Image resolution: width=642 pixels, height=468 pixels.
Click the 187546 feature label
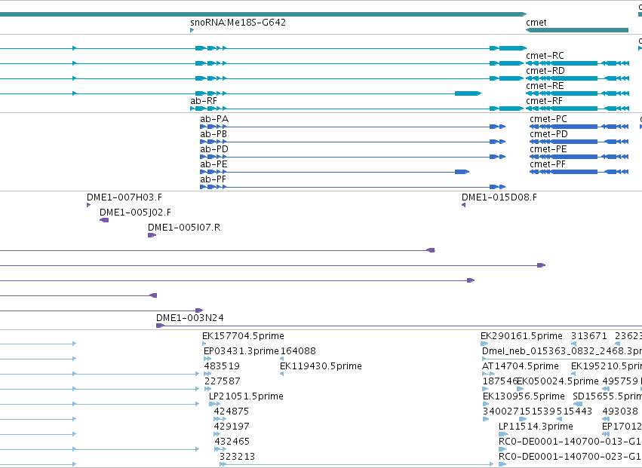(500, 381)
